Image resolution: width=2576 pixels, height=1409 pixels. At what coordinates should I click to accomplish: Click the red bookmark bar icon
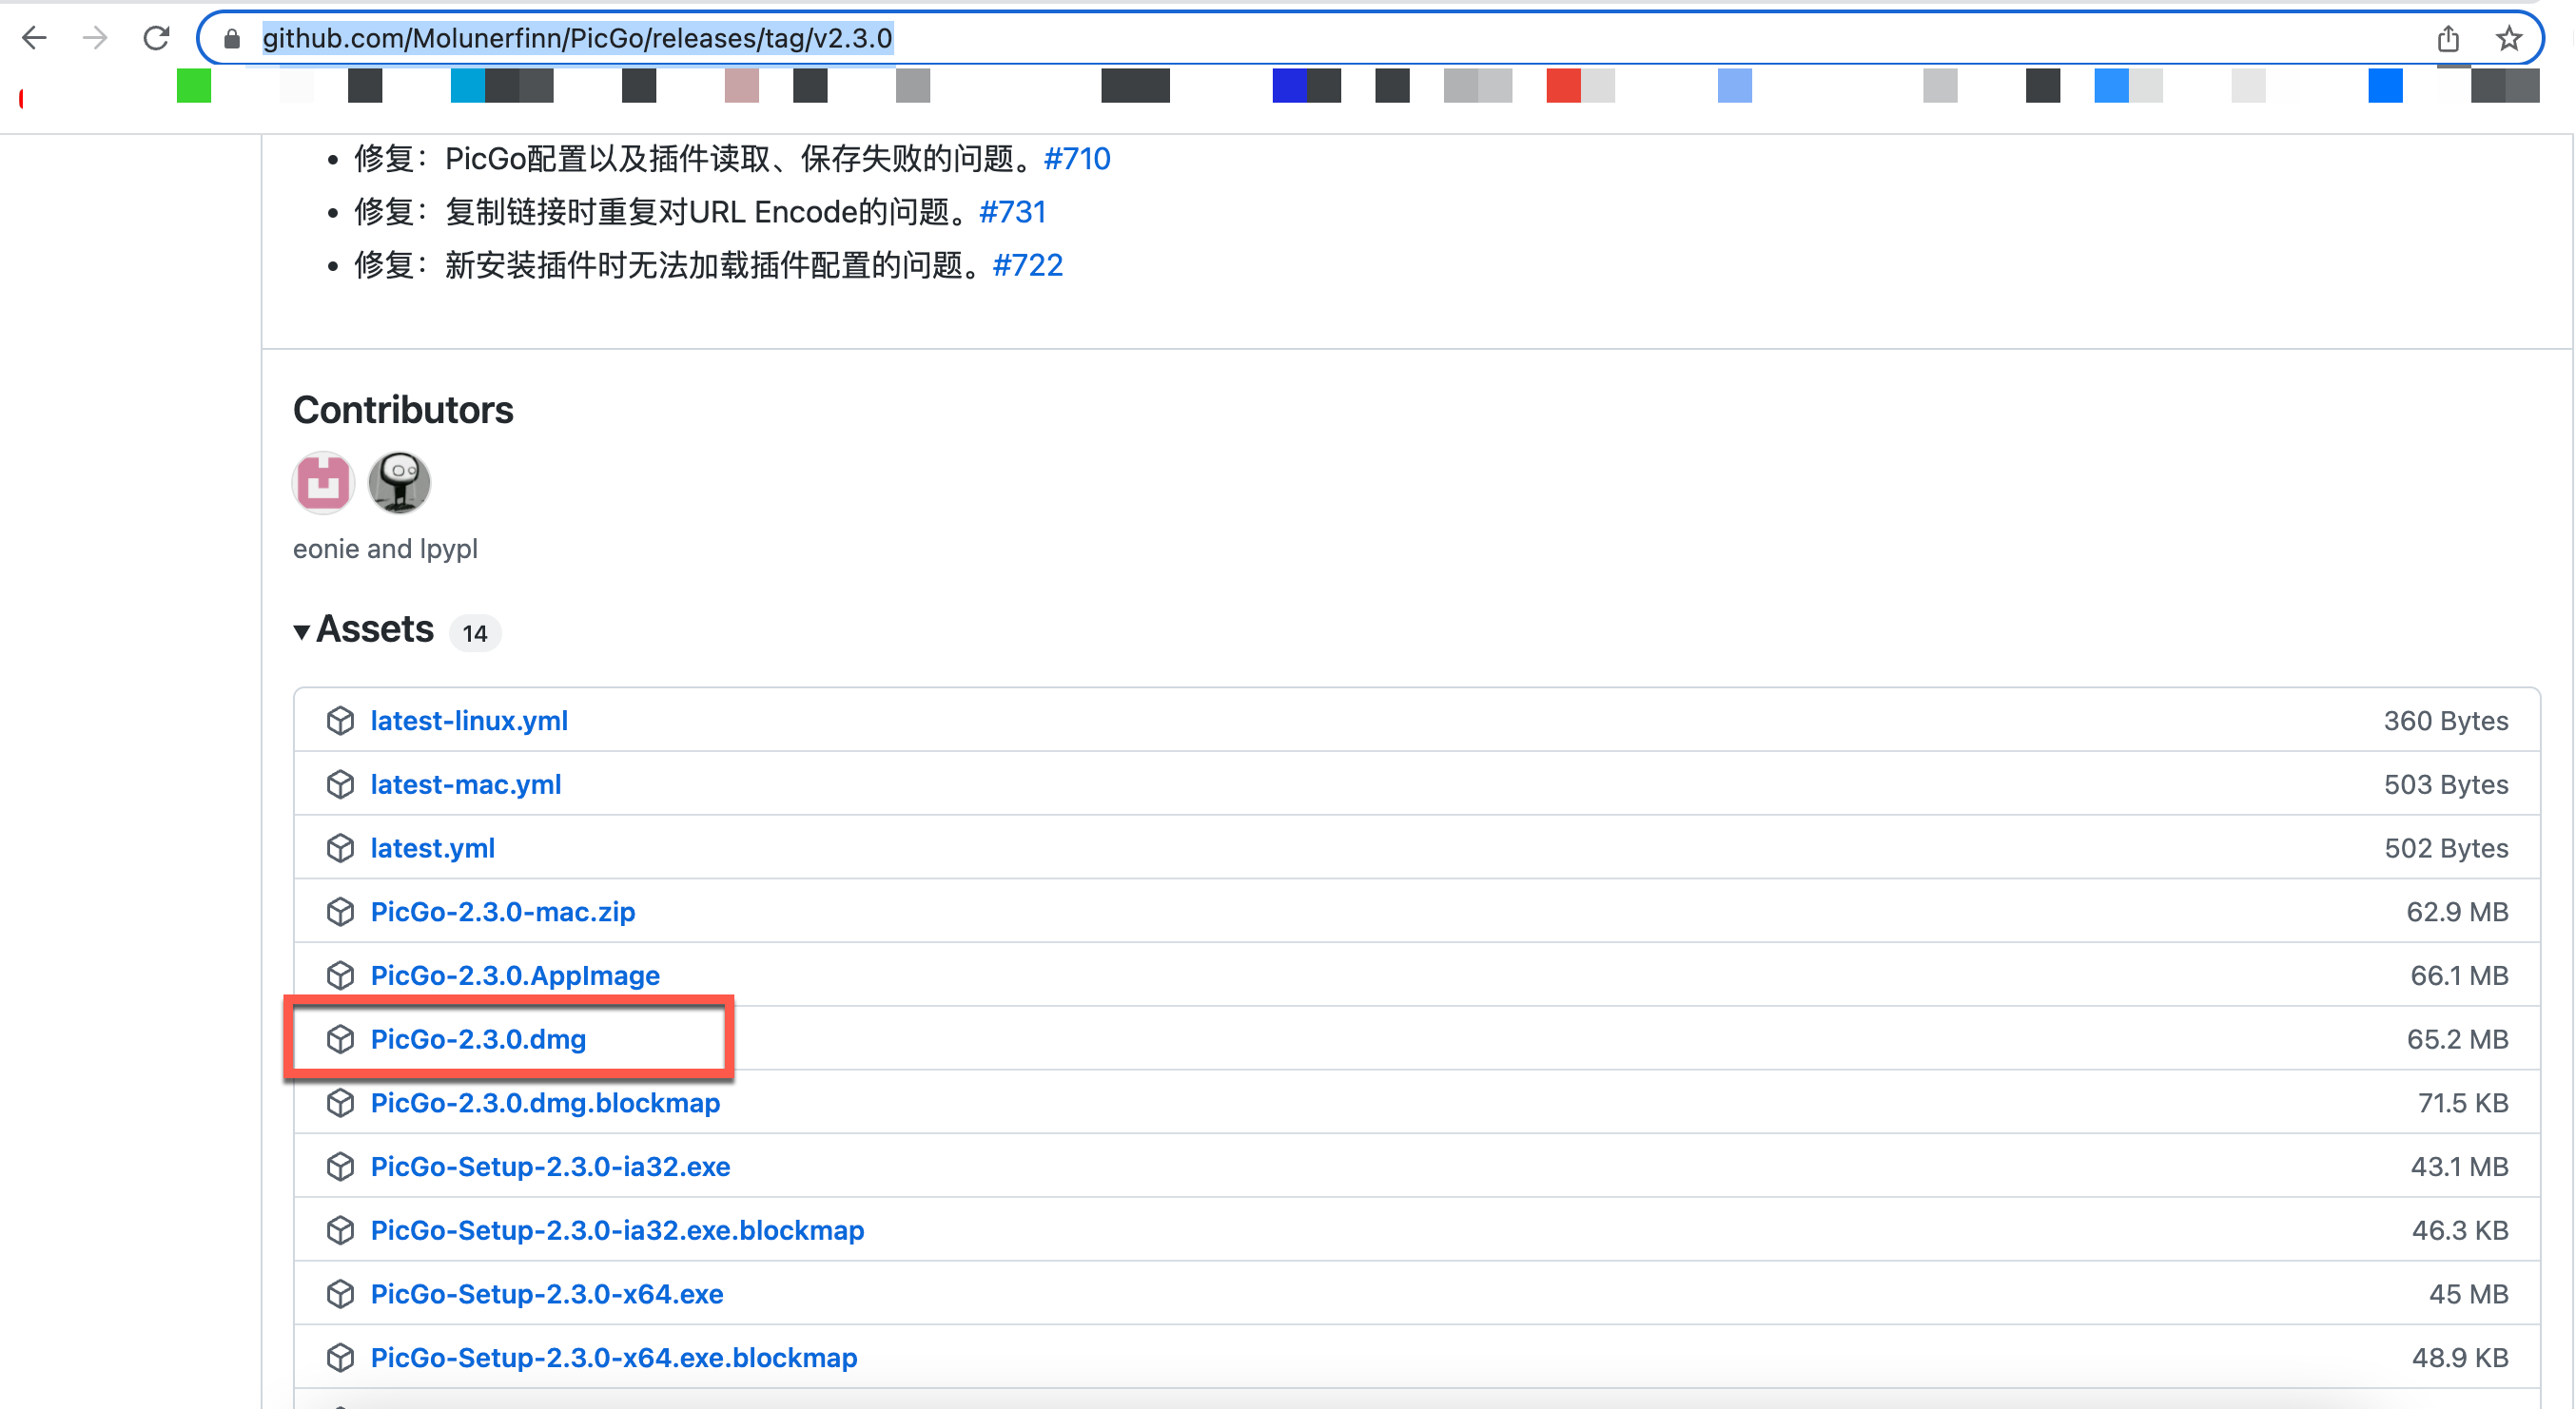click(1563, 86)
